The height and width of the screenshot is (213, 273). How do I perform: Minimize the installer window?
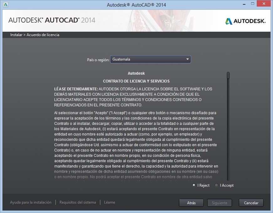point(244,4)
